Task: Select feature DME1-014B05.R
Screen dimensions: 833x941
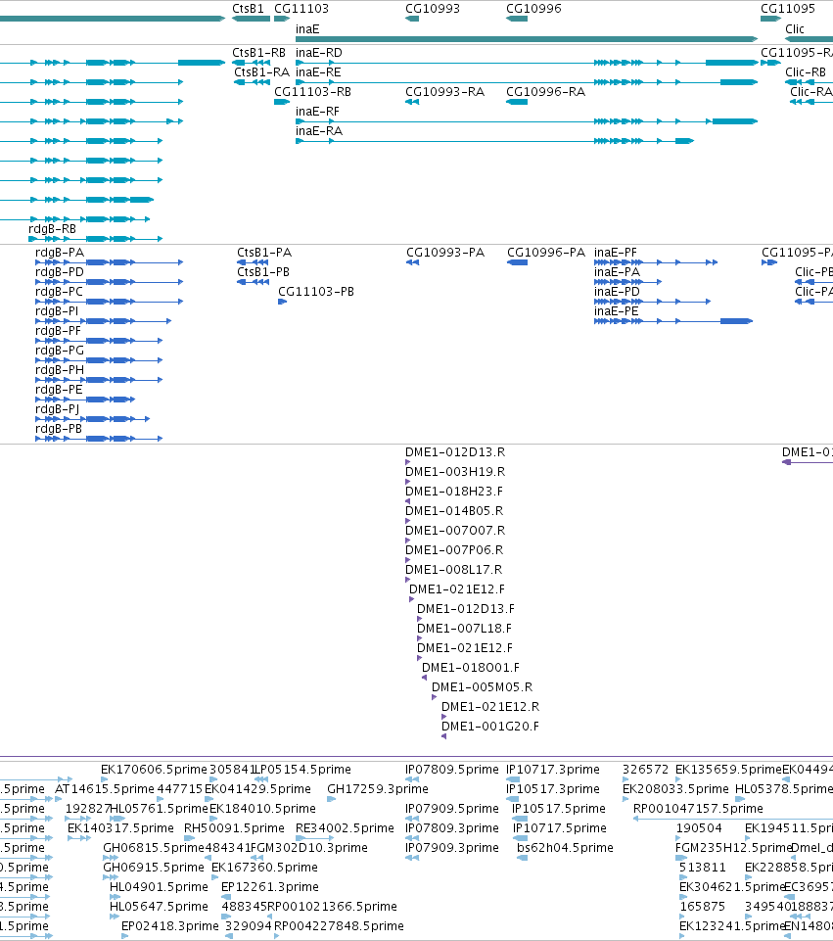Action: tap(408, 521)
